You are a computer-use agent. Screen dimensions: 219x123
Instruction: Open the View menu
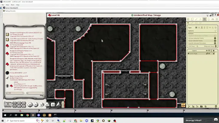[x=7, y=5]
